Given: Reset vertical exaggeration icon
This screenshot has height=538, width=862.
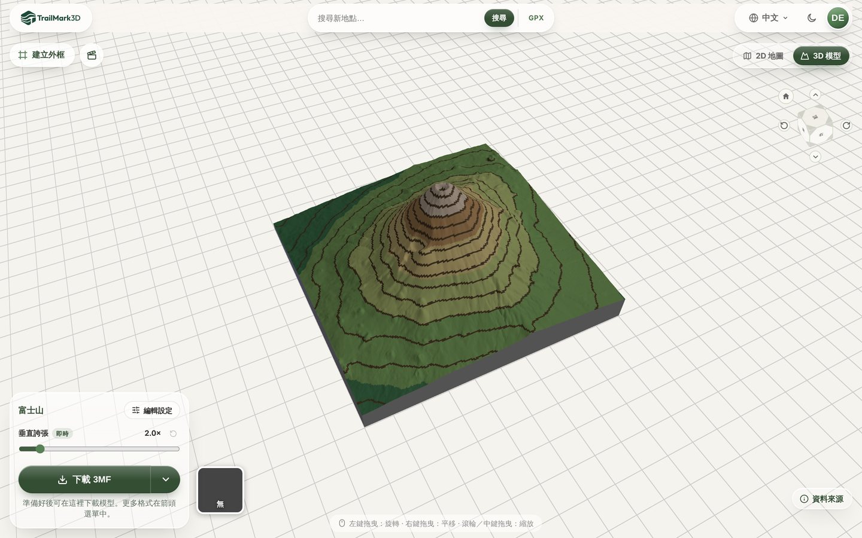Looking at the screenshot, I should click(173, 433).
